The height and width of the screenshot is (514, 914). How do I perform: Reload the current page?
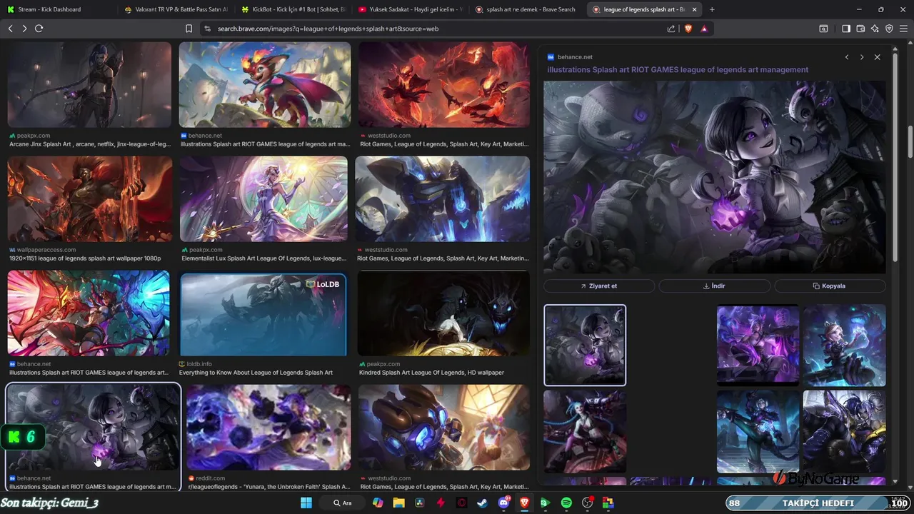point(39,29)
